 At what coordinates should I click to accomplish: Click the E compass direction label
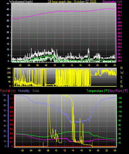pyautogui.click(x=121, y=82)
